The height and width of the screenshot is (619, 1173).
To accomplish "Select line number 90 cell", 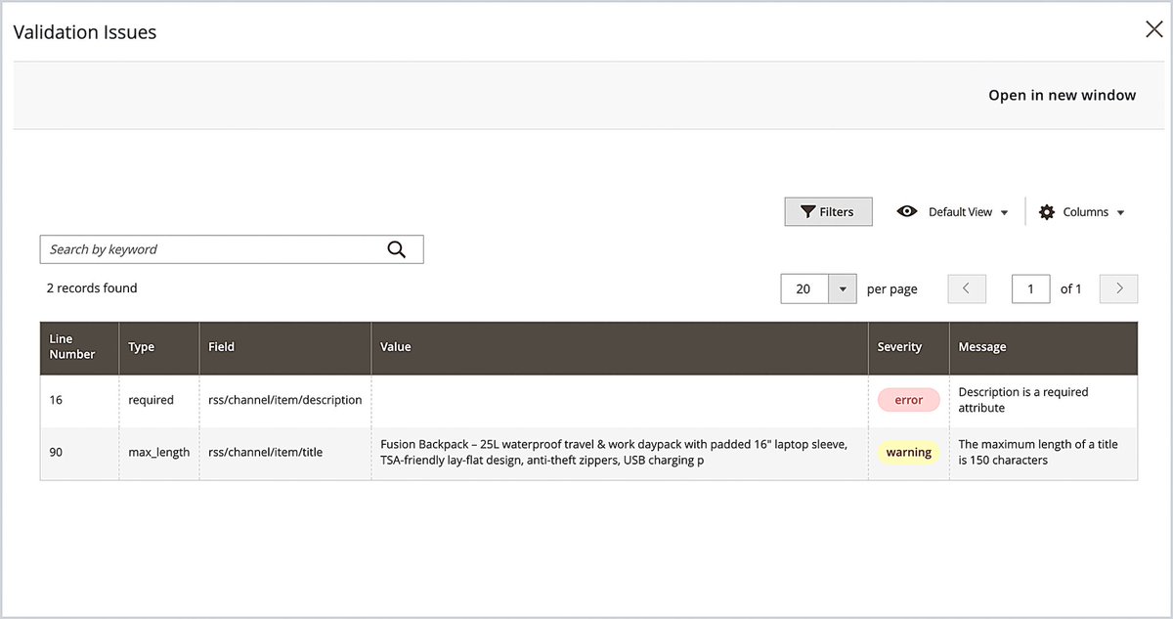I will pos(79,453).
